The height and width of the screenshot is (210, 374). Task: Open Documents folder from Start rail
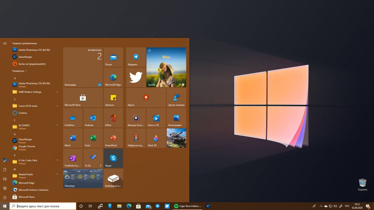click(5, 169)
